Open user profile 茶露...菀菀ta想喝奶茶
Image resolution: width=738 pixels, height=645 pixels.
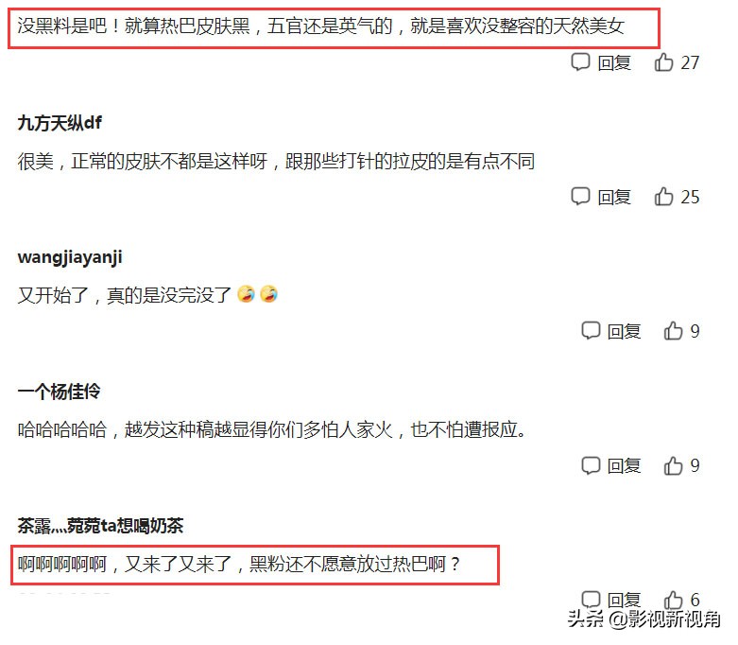pos(100,526)
